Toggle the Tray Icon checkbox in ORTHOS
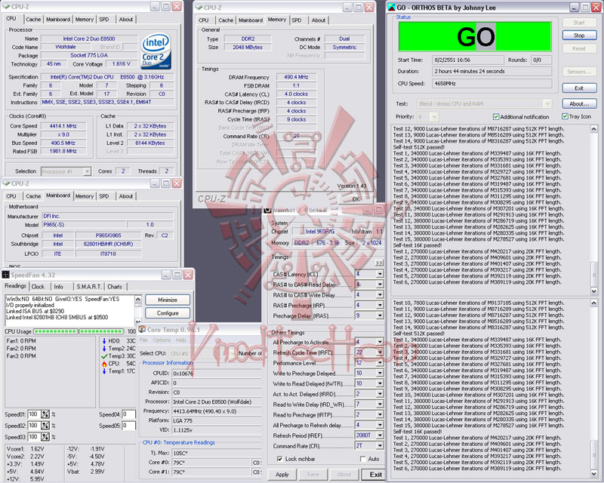Screen dimensions: 604x483 pos(565,116)
